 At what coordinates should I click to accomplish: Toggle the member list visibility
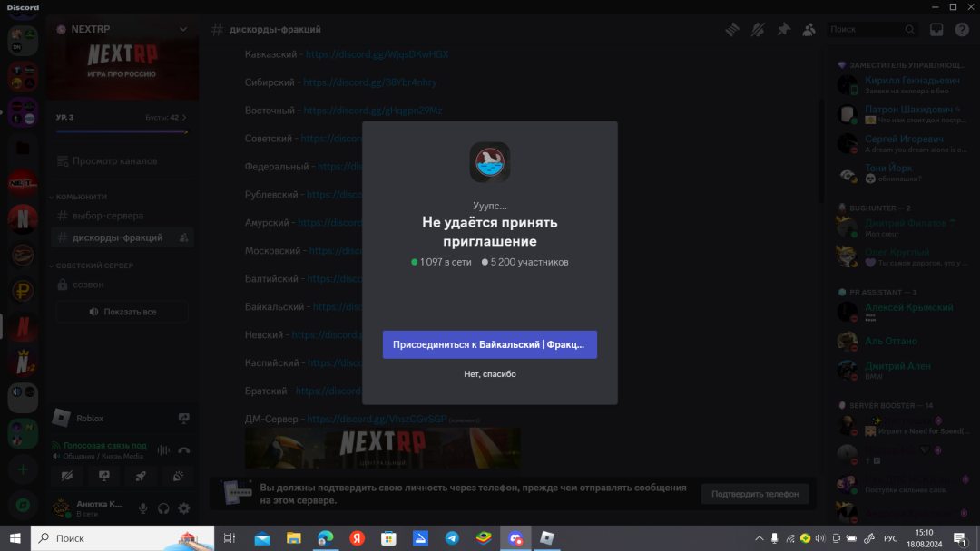tap(808, 29)
